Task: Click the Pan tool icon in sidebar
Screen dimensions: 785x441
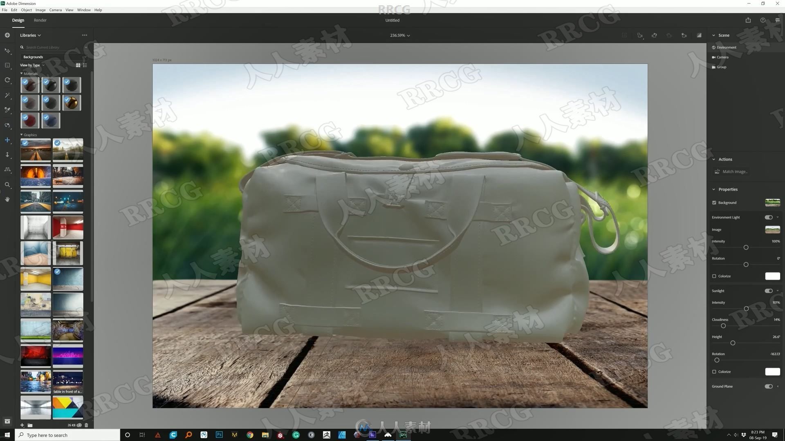Action: 7,200
